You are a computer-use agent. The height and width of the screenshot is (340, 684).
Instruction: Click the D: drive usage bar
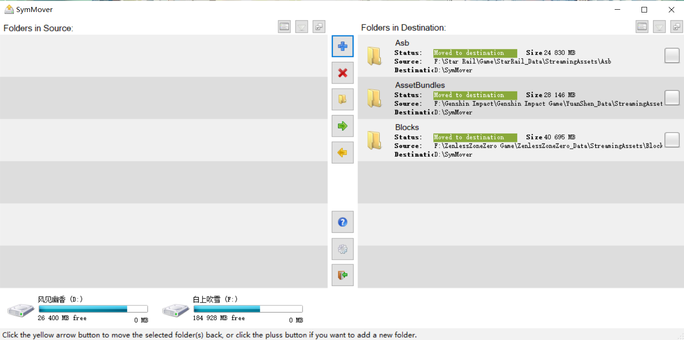point(93,309)
